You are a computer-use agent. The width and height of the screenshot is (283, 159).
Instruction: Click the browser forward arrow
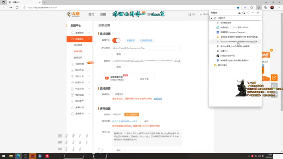[x=11, y=7]
